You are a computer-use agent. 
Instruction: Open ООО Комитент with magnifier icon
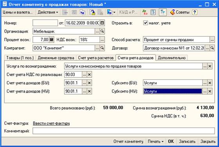(x=102, y=48)
